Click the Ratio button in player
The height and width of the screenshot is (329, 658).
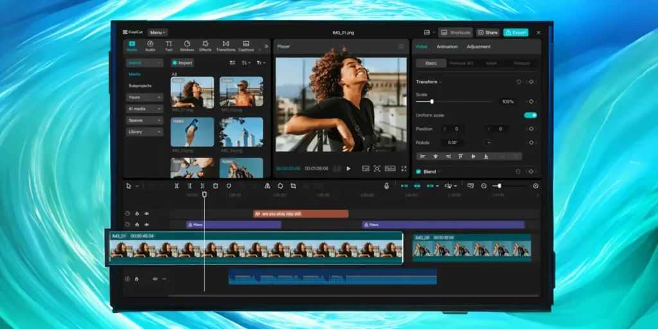(390, 168)
